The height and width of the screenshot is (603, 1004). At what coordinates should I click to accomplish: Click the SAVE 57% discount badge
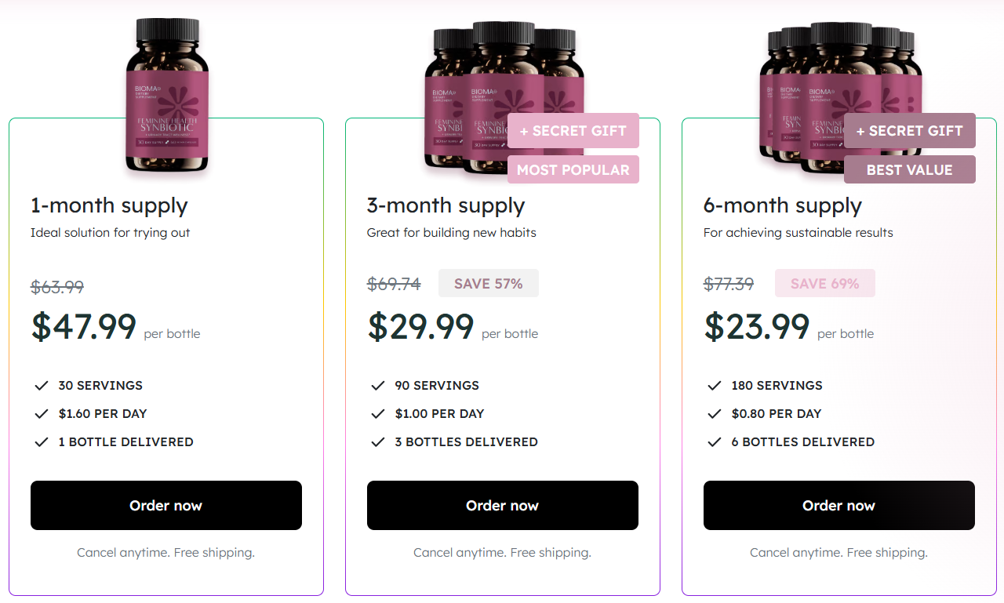pos(488,282)
